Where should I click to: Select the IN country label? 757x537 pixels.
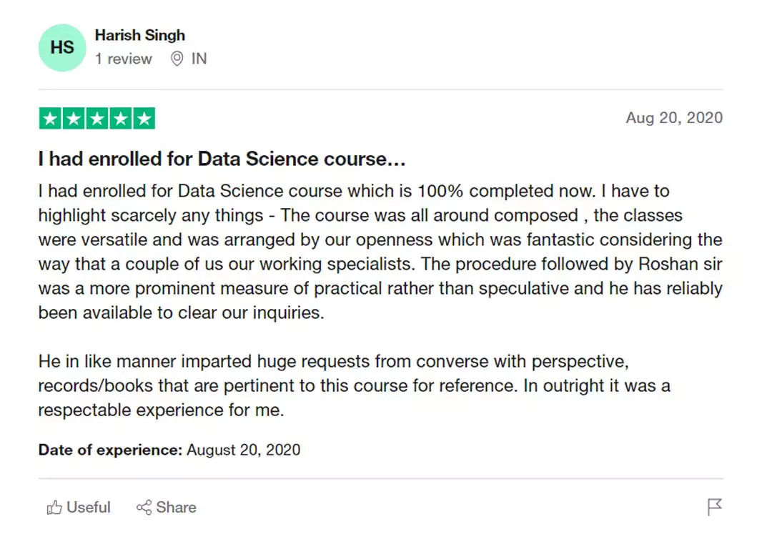pos(199,59)
